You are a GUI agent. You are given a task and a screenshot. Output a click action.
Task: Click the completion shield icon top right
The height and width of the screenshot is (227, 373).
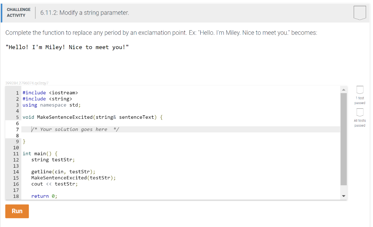coord(360,12)
